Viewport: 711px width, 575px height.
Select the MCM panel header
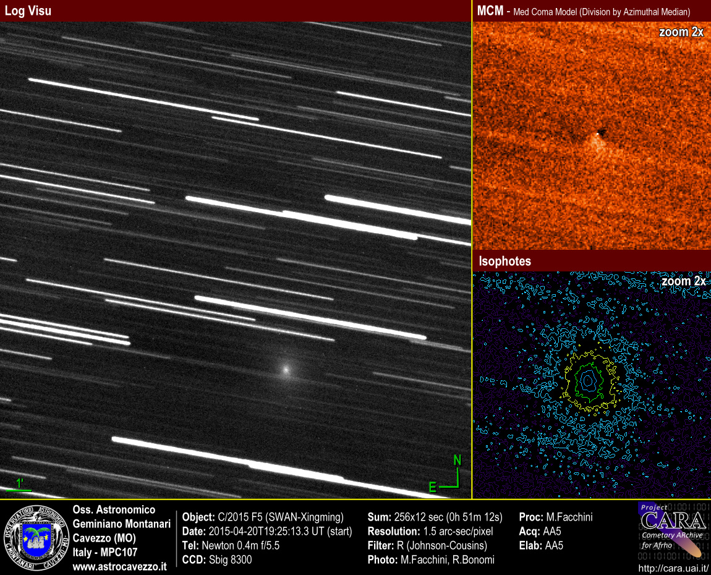[x=583, y=11]
